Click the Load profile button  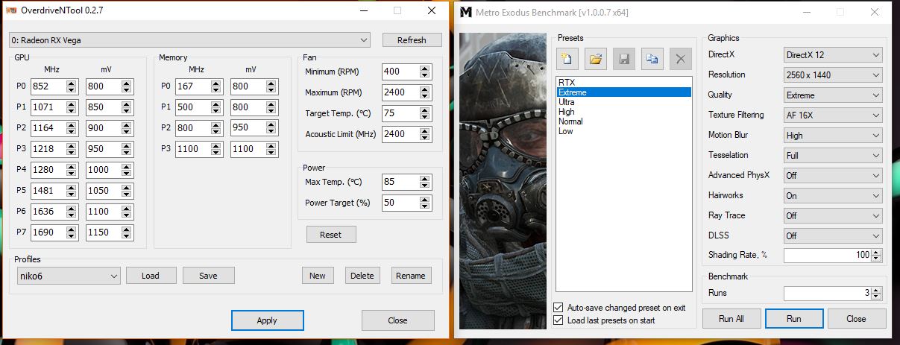pos(151,276)
